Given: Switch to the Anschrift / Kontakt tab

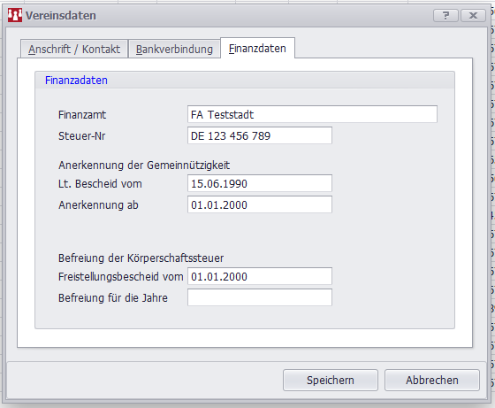Looking at the screenshot, I should click(x=74, y=49).
